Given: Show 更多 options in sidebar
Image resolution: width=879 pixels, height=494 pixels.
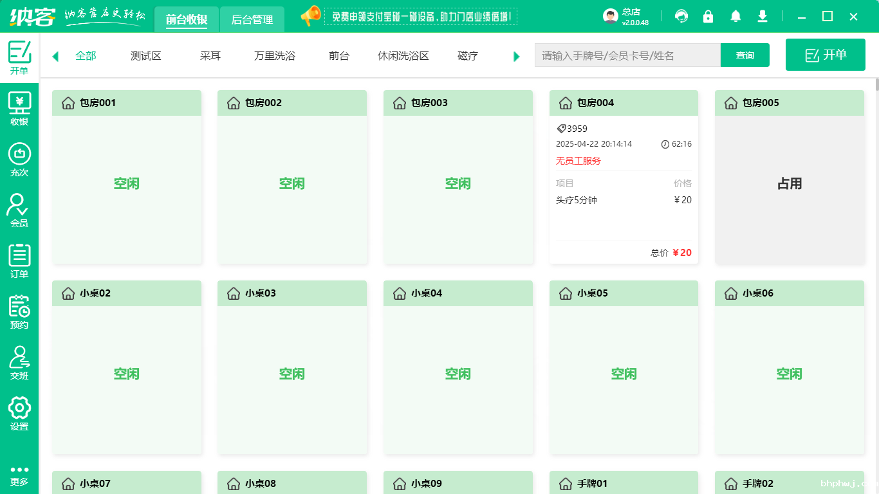Looking at the screenshot, I should 19,476.
